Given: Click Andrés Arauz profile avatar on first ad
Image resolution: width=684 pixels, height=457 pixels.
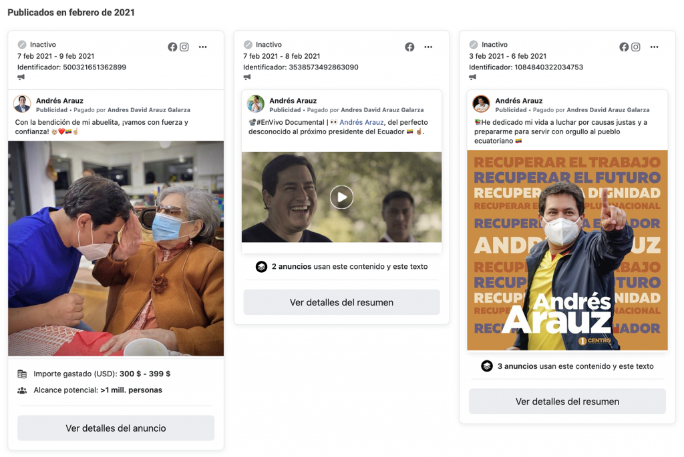Looking at the screenshot, I should click(22, 104).
